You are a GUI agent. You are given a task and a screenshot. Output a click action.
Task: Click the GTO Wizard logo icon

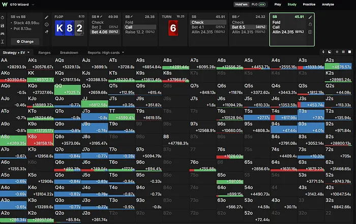point(5,4)
